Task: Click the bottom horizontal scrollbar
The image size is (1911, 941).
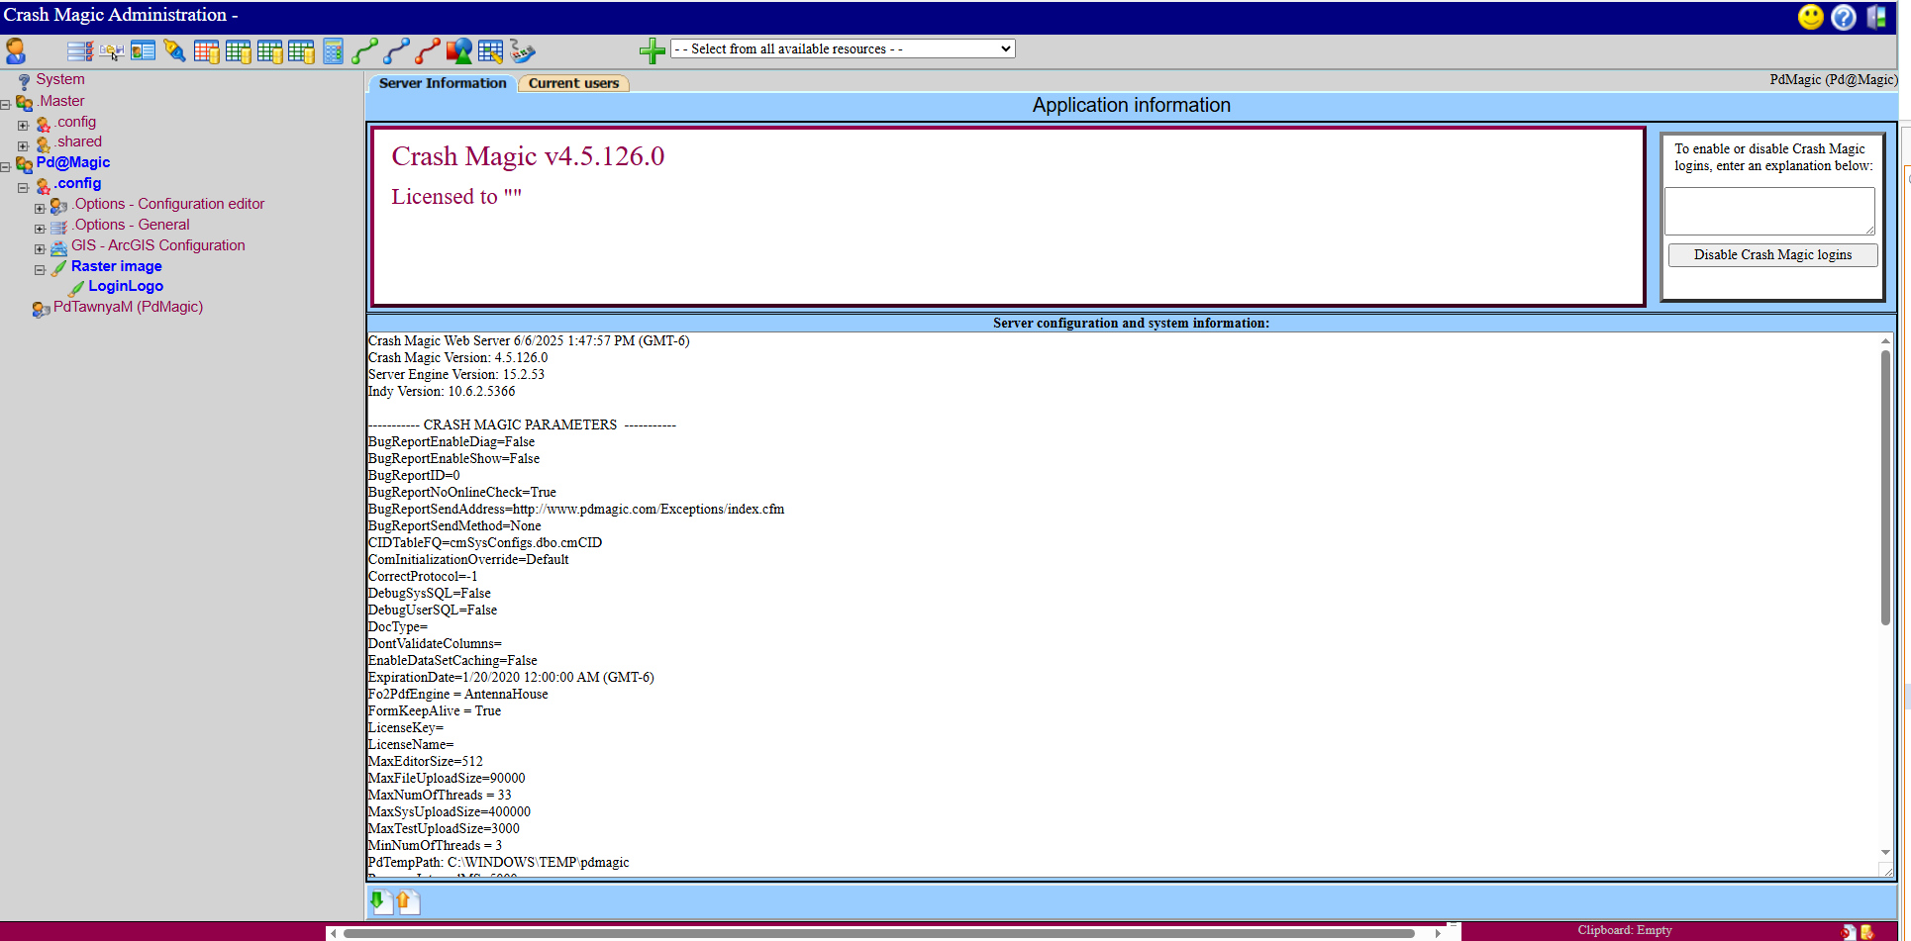Action: pos(877,933)
